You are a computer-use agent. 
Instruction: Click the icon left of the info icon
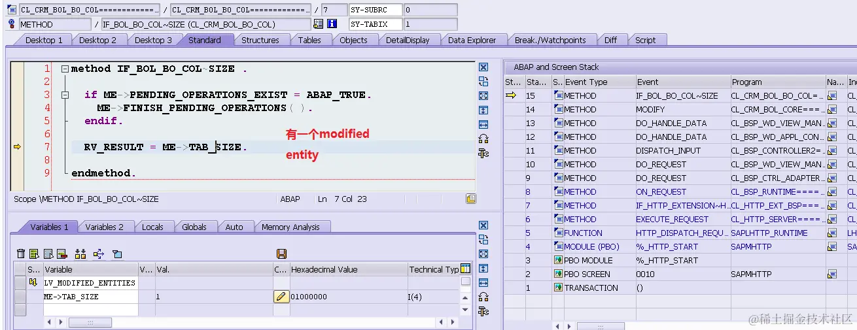tap(319, 24)
